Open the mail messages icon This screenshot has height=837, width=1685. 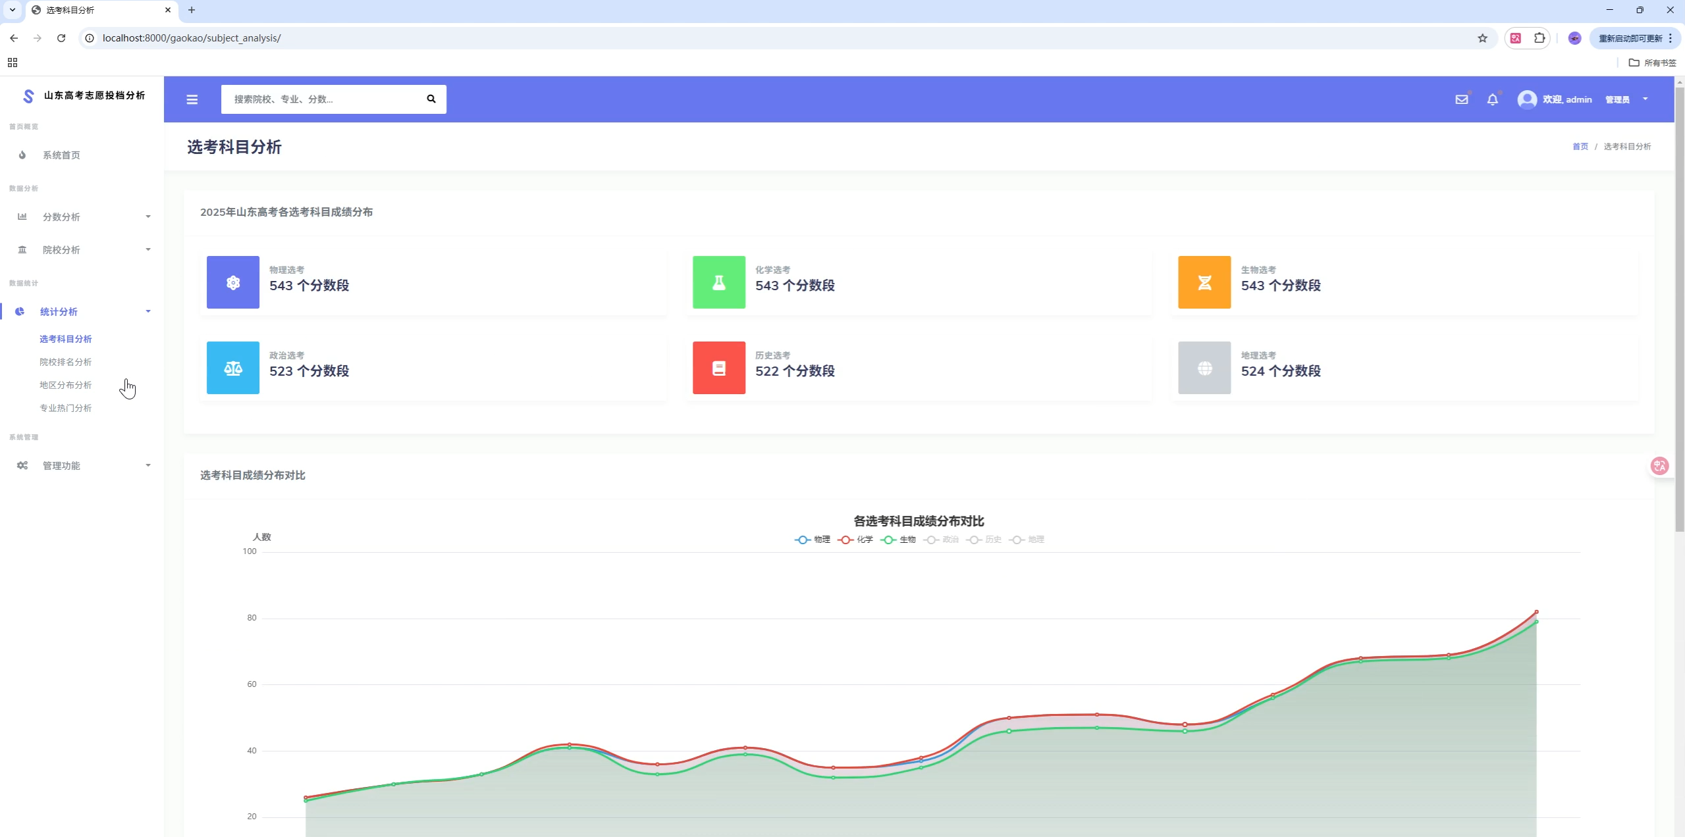[1462, 99]
